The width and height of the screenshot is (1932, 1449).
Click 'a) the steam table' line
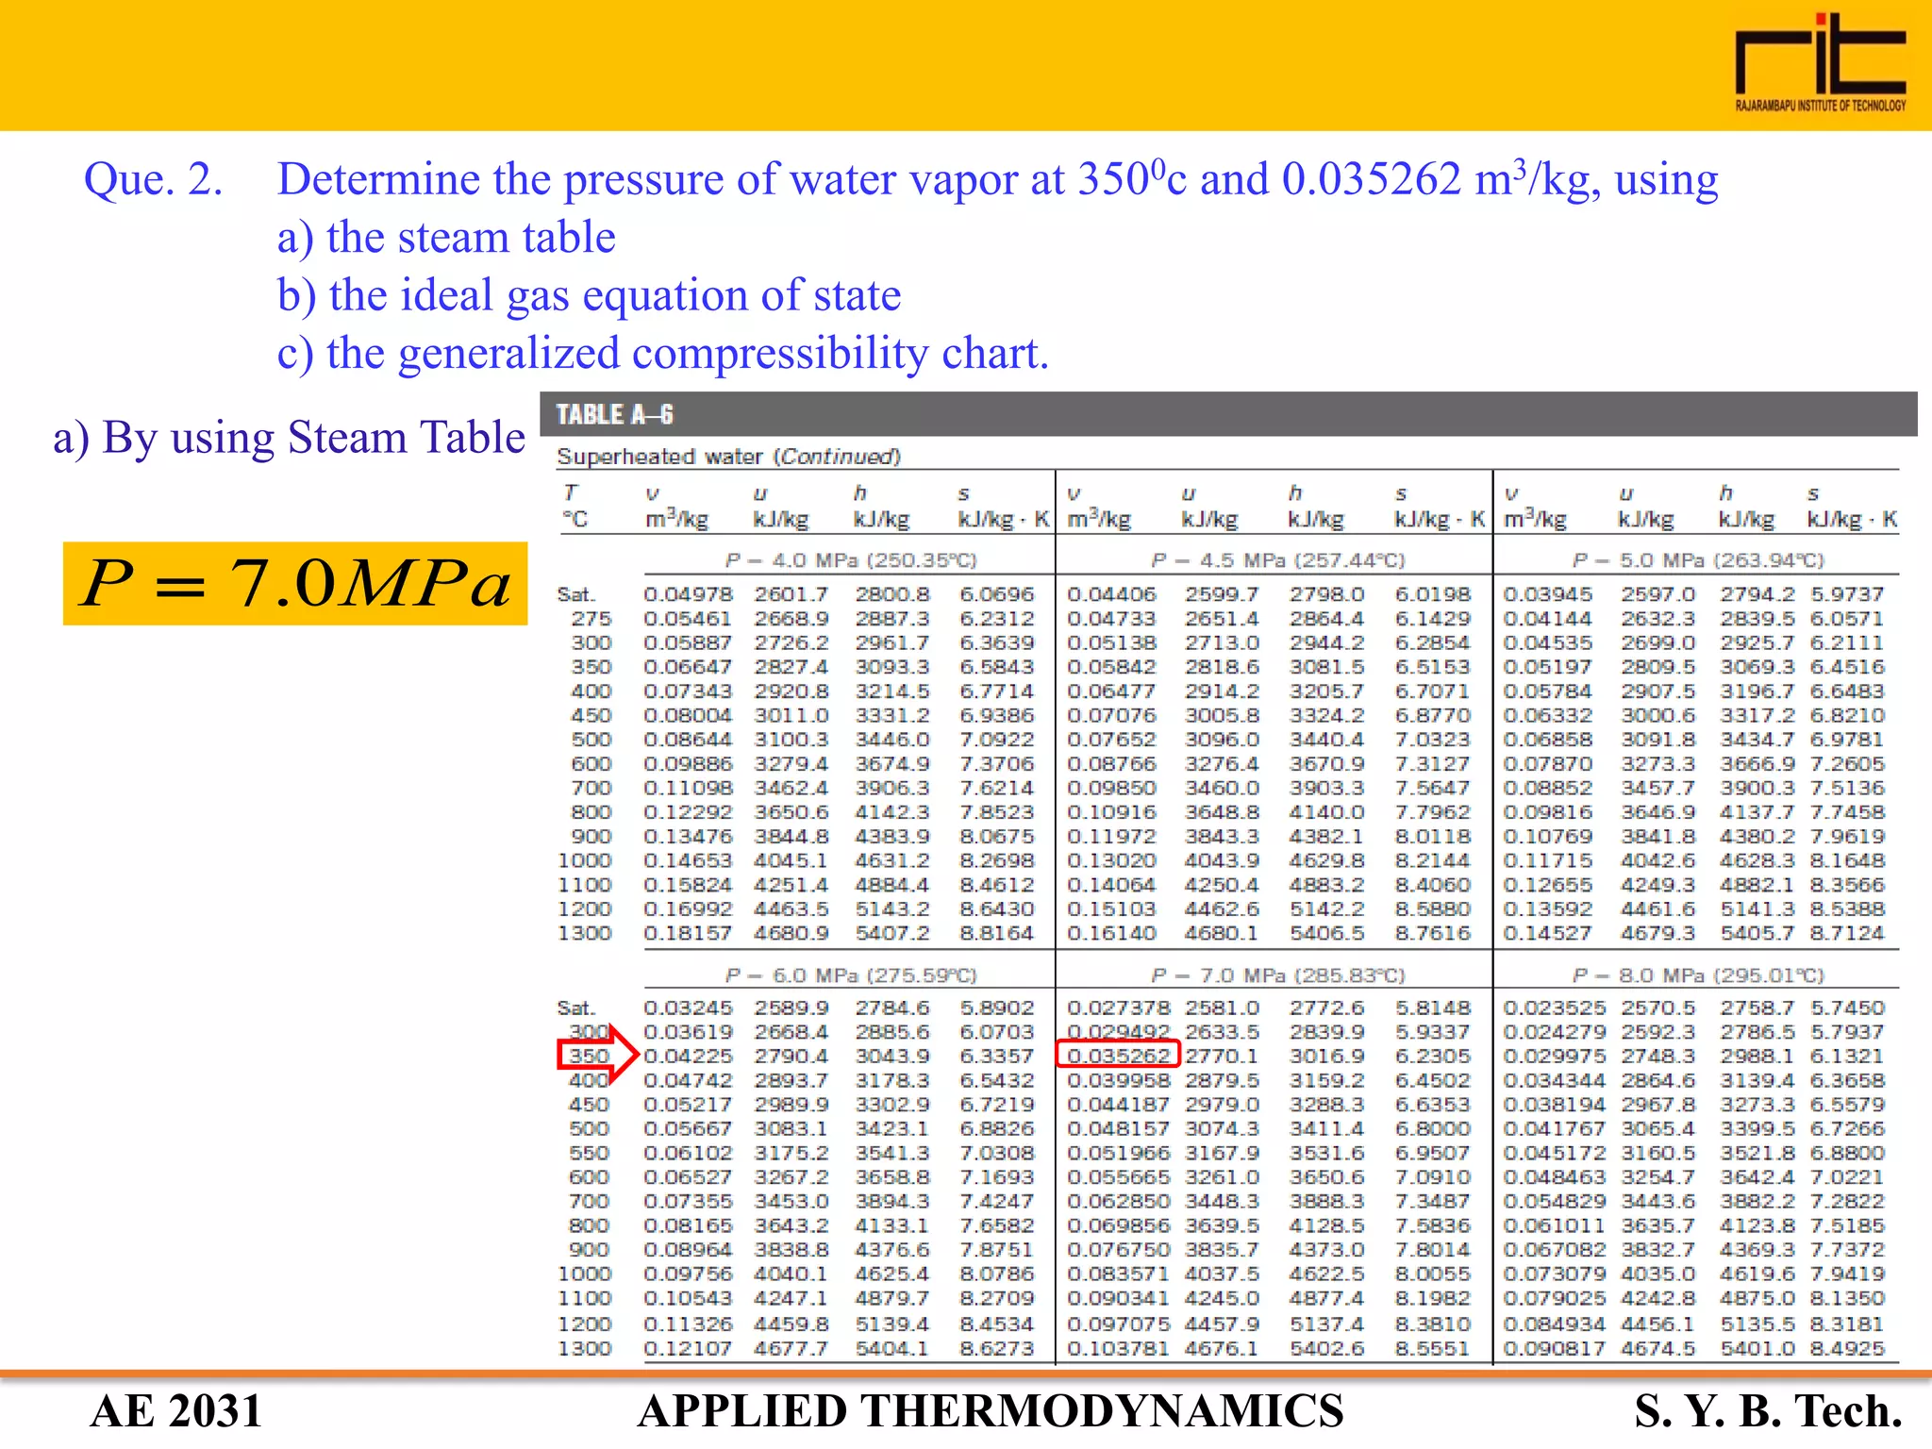pos(446,237)
